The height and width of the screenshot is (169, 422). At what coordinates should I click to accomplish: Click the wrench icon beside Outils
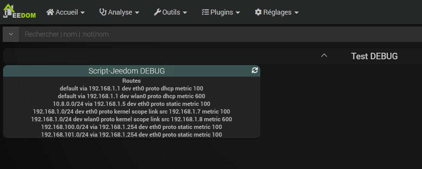pos(157,12)
